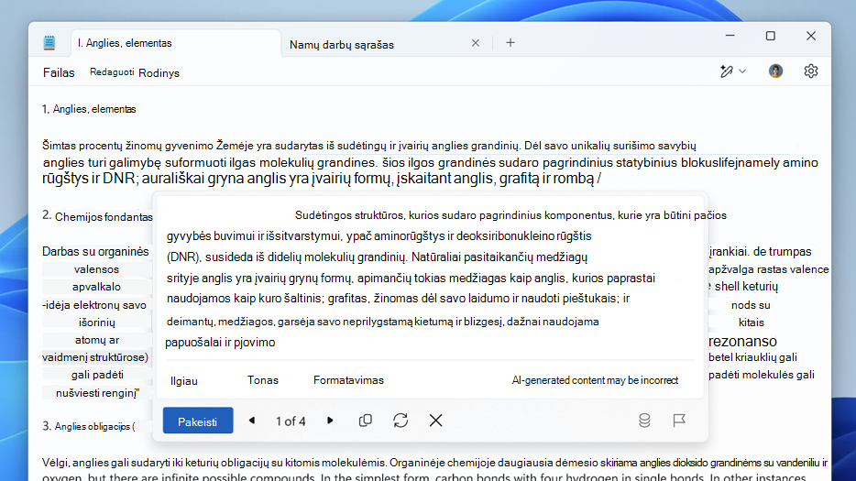Maximize the Notepad window
This screenshot has height=481, width=856.
770,36
